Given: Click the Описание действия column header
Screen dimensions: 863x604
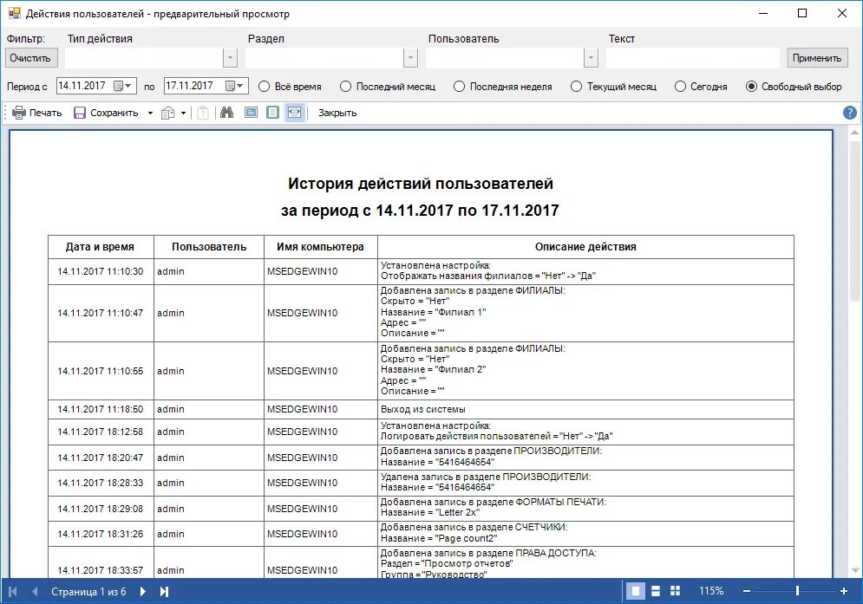Looking at the screenshot, I should pyautogui.click(x=585, y=247).
